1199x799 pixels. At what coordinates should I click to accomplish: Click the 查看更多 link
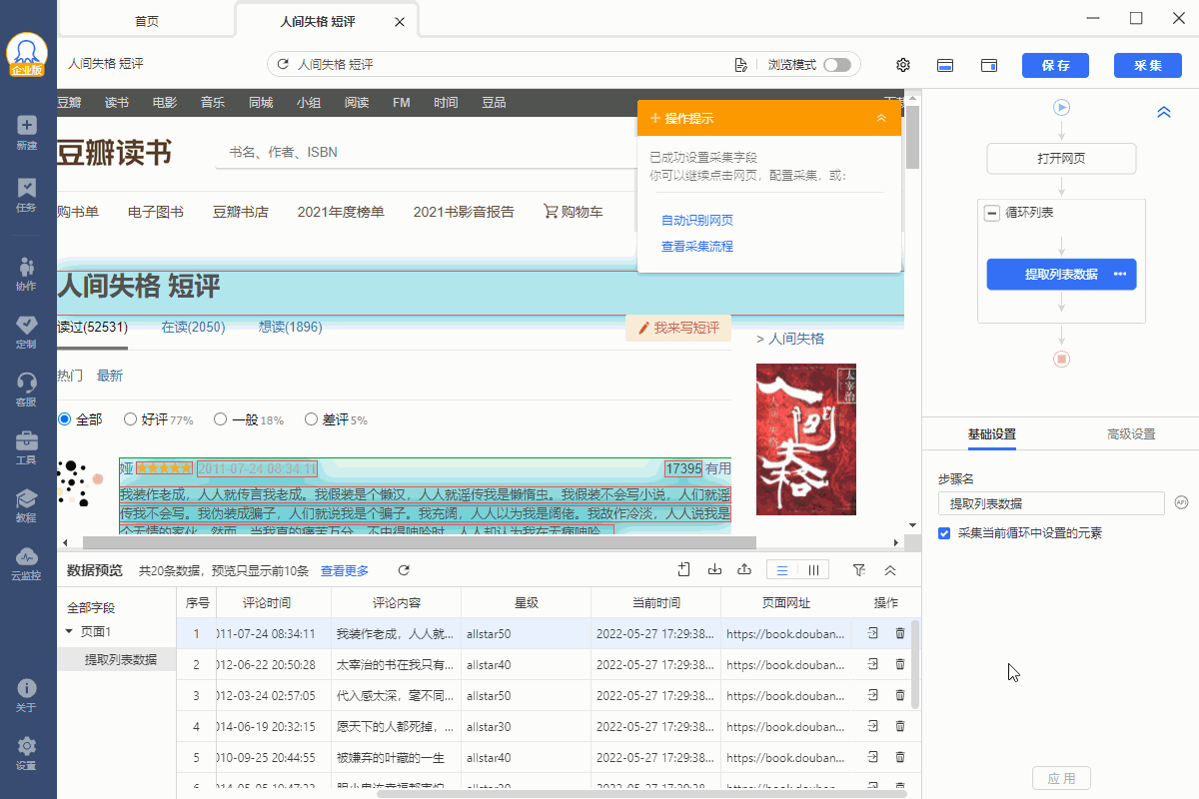345,570
